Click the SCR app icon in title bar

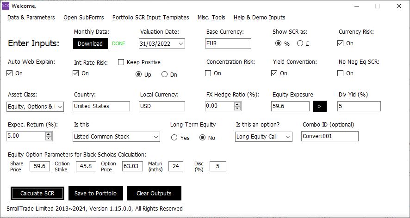click(6, 6)
